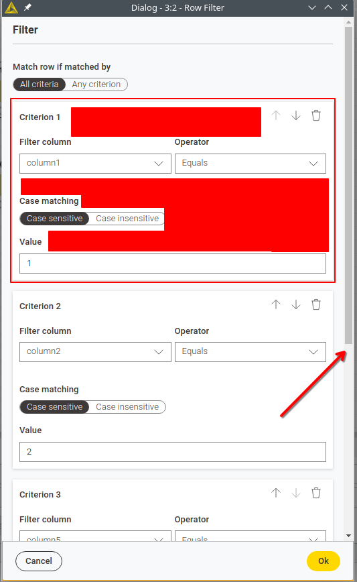This screenshot has width=357, height=582.
Task: Click the Cancel button
Action: pyautogui.click(x=39, y=561)
